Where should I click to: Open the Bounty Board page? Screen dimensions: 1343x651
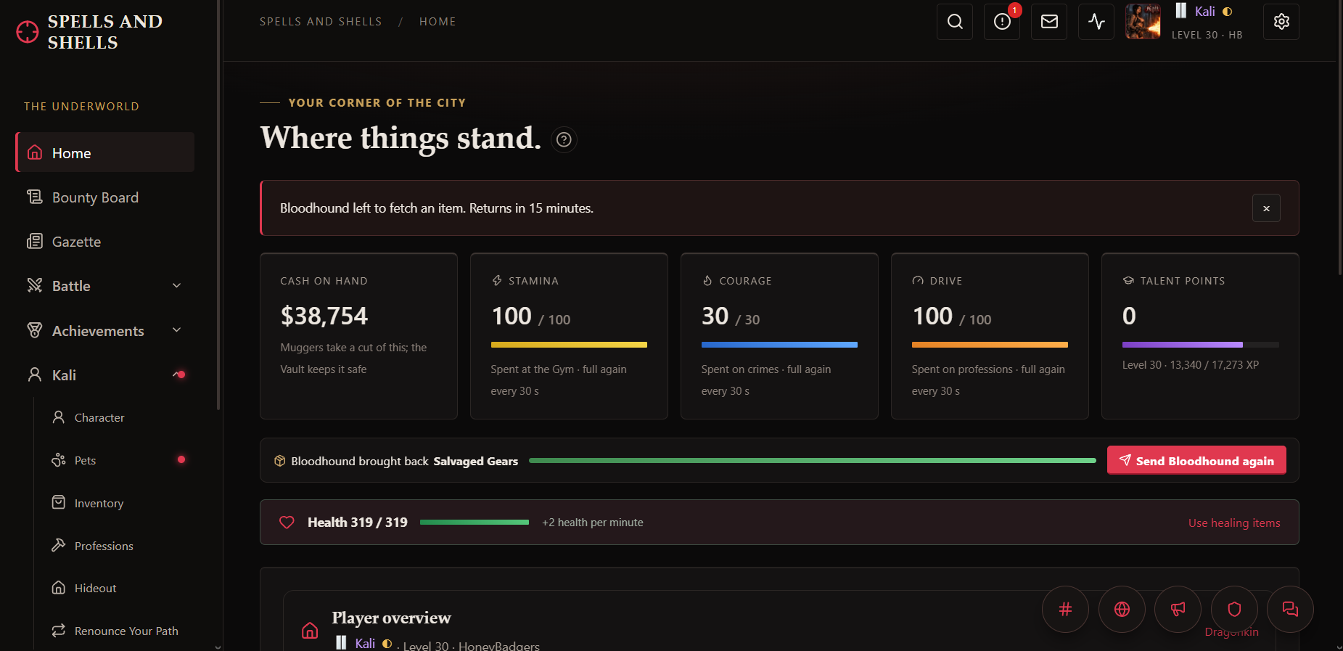point(105,197)
